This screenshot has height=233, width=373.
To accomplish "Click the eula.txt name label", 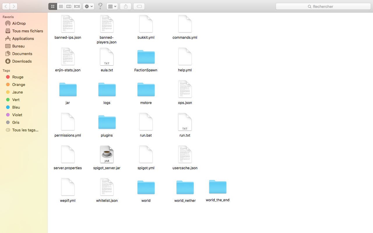I will pyautogui.click(x=107, y=70).
